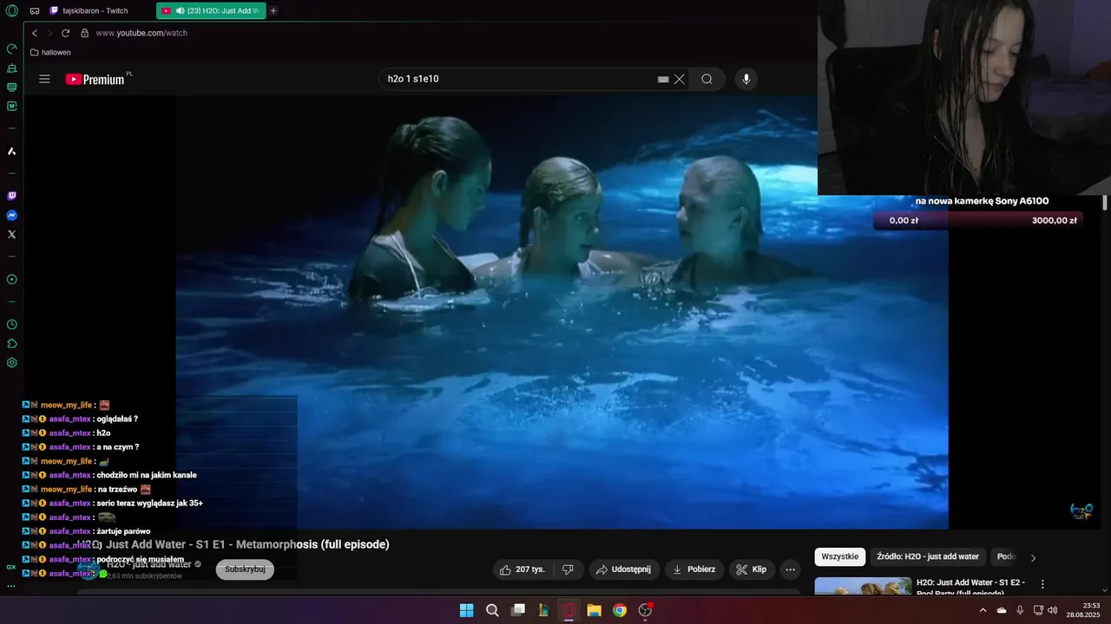This screenshot has height=624, width=1111.
Task: Open the Extensions puzzle icon in sidebar
Action: pyautogui.click(x=11, y=343)
